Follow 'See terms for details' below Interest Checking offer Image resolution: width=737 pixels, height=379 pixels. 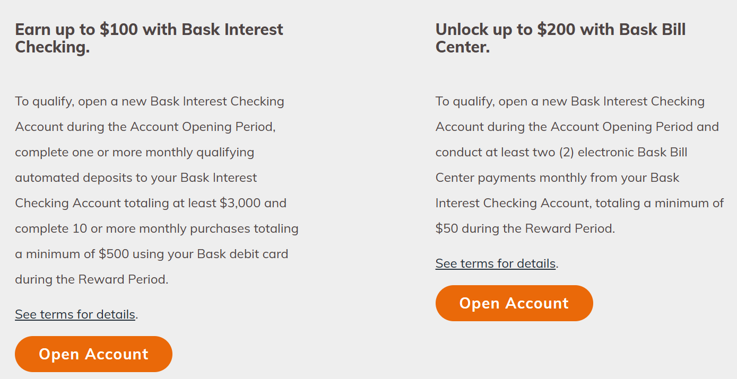click(x=75, y=314)
